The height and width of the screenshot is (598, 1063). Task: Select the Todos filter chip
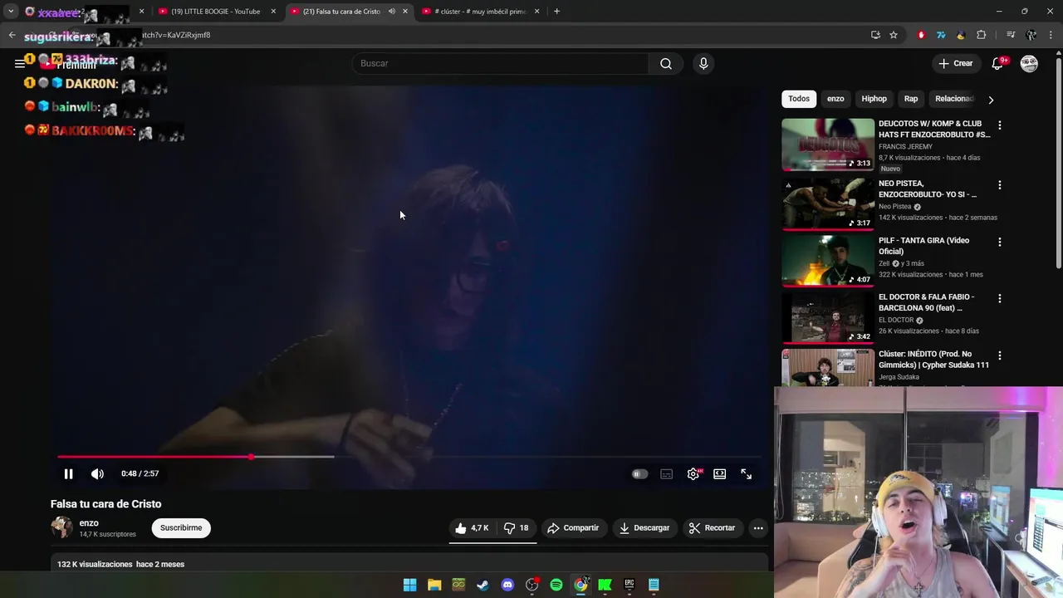pyautogui.click(x=799, y=99)
